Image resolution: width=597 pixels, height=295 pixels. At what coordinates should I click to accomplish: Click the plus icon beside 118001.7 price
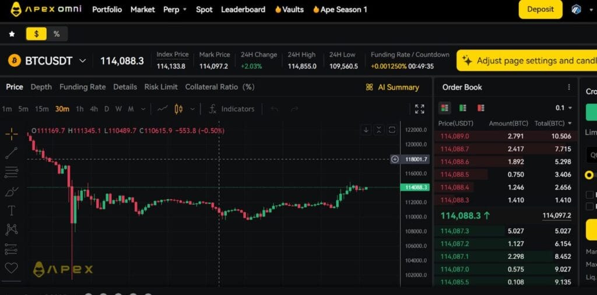(x=395, y=159)
